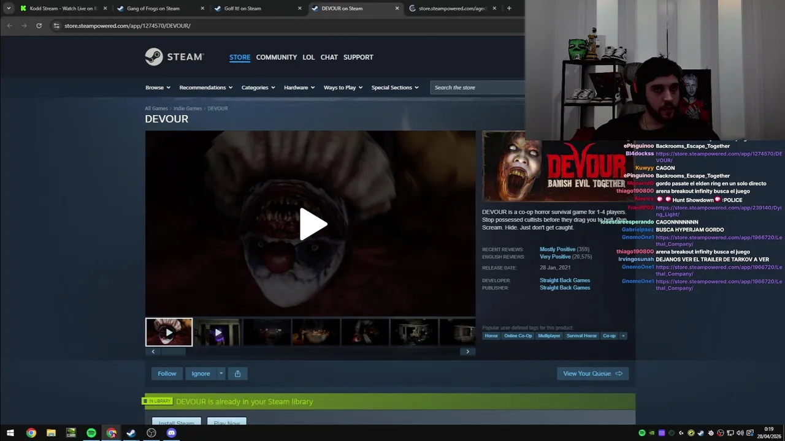785x441 pixels.
Task: Open publisher Straight Back Games link
Action: coord(565,288)
